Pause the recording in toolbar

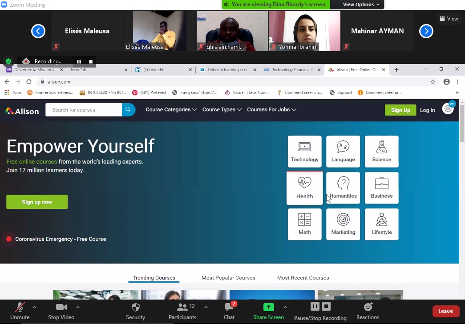pos(315,306)
